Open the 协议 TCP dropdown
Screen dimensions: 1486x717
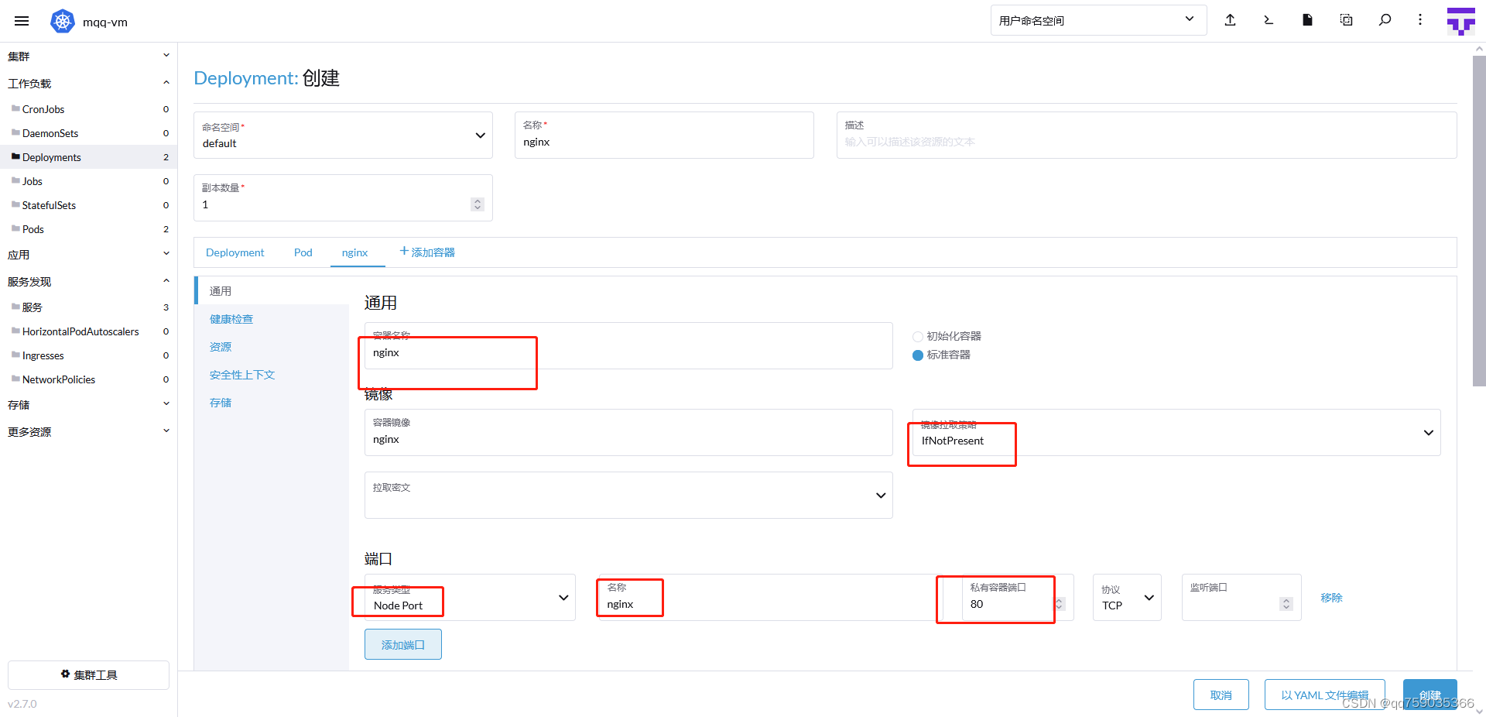coord(1127,597)
